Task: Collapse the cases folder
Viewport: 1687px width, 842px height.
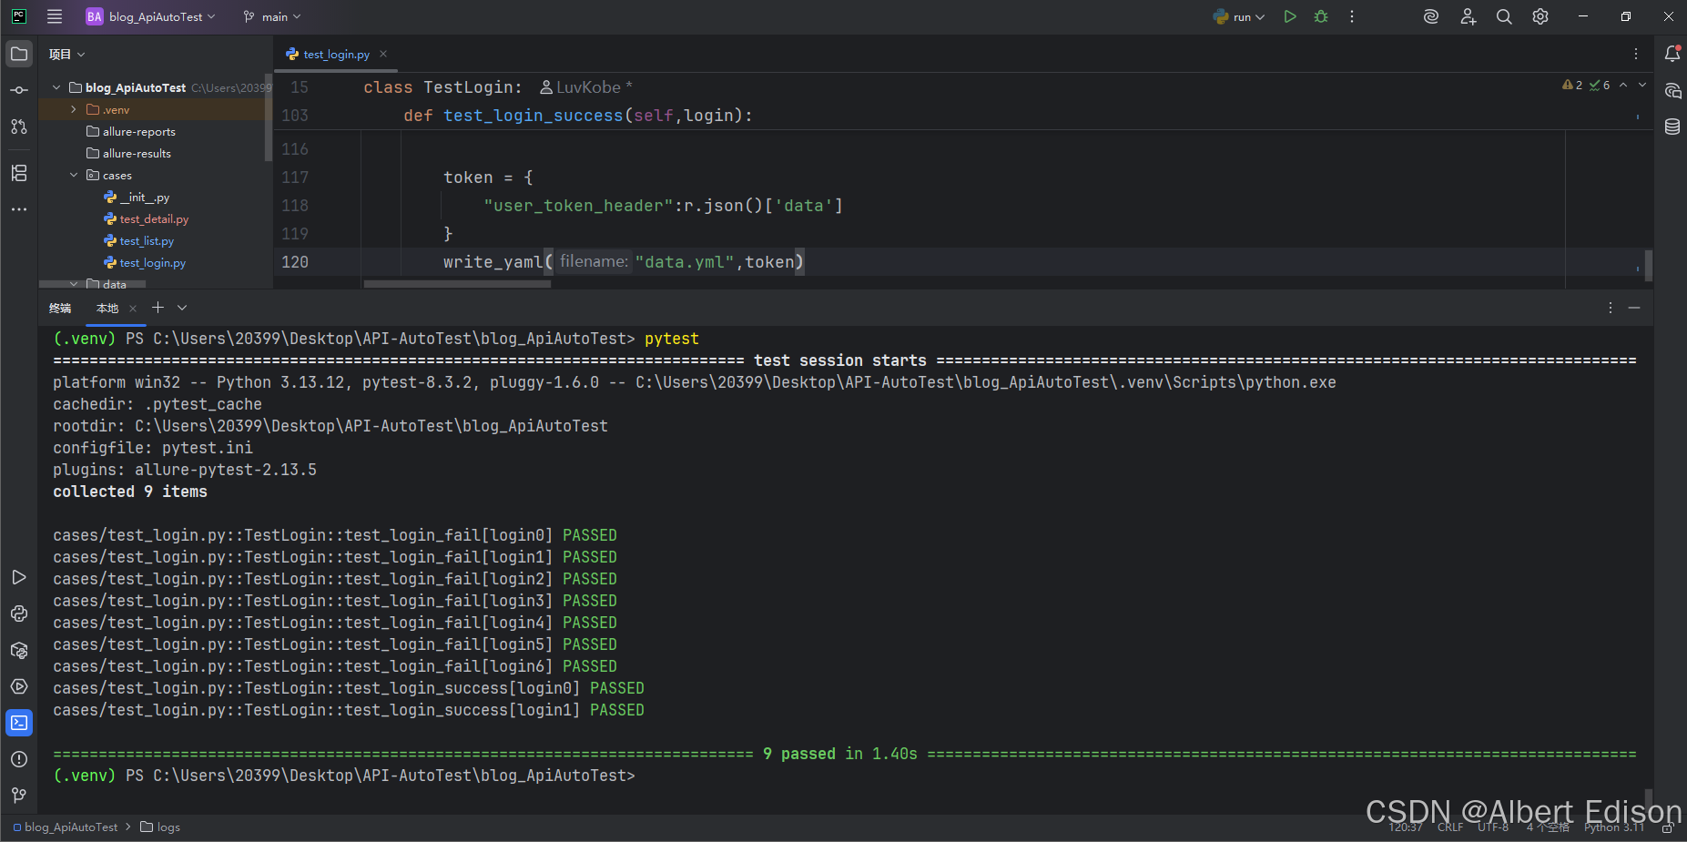Action: click(74, 175)
